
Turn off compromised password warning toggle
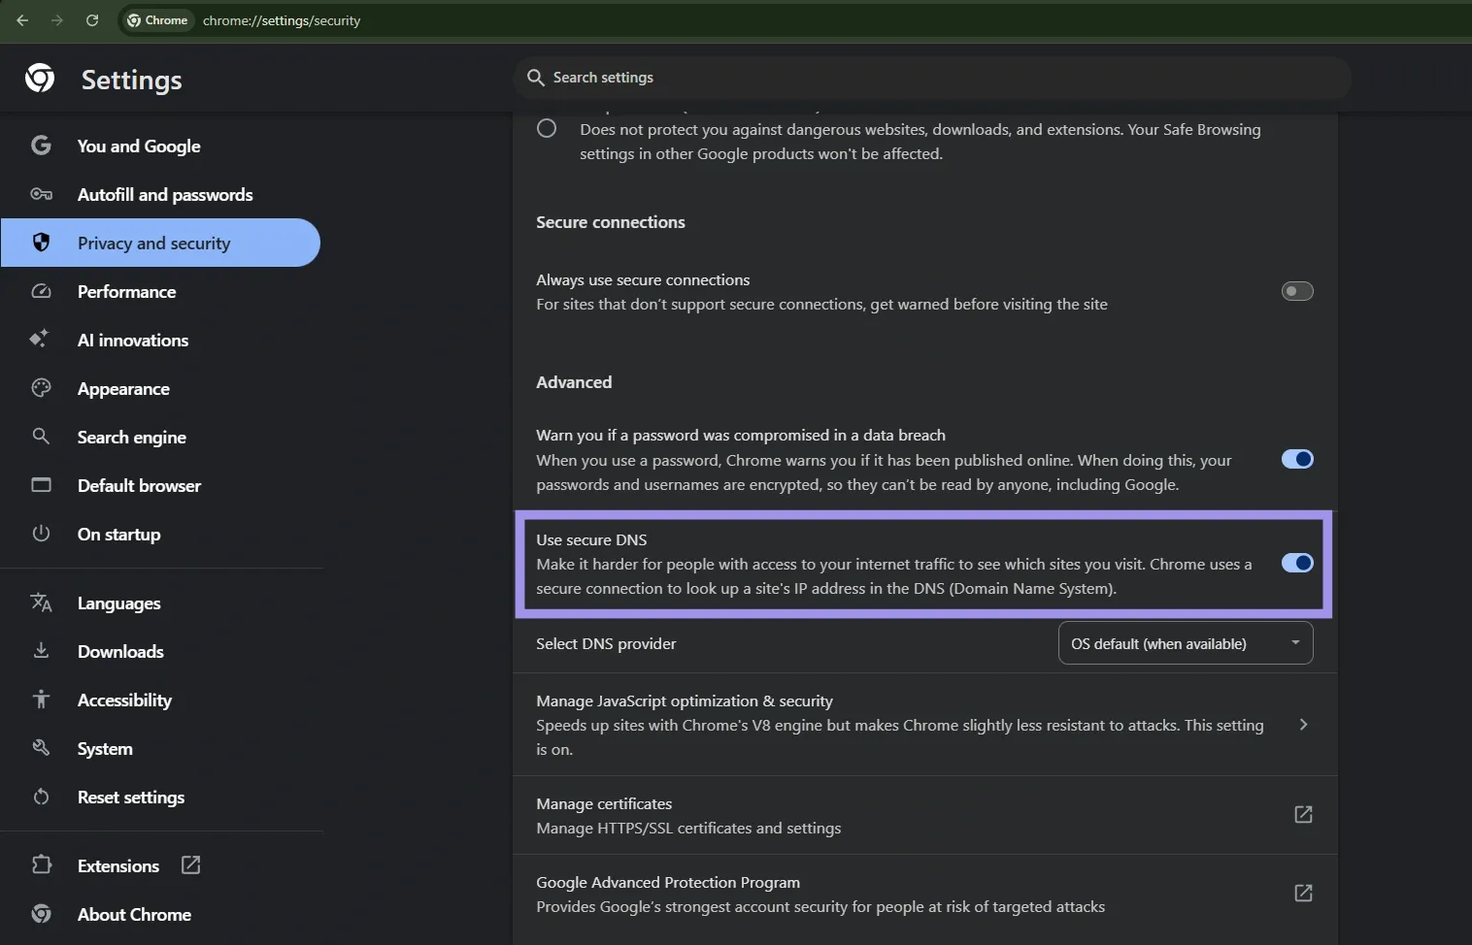(x=1297, y=459)
